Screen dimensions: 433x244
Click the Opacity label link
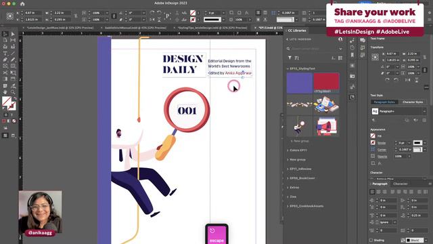coord(382,157)
